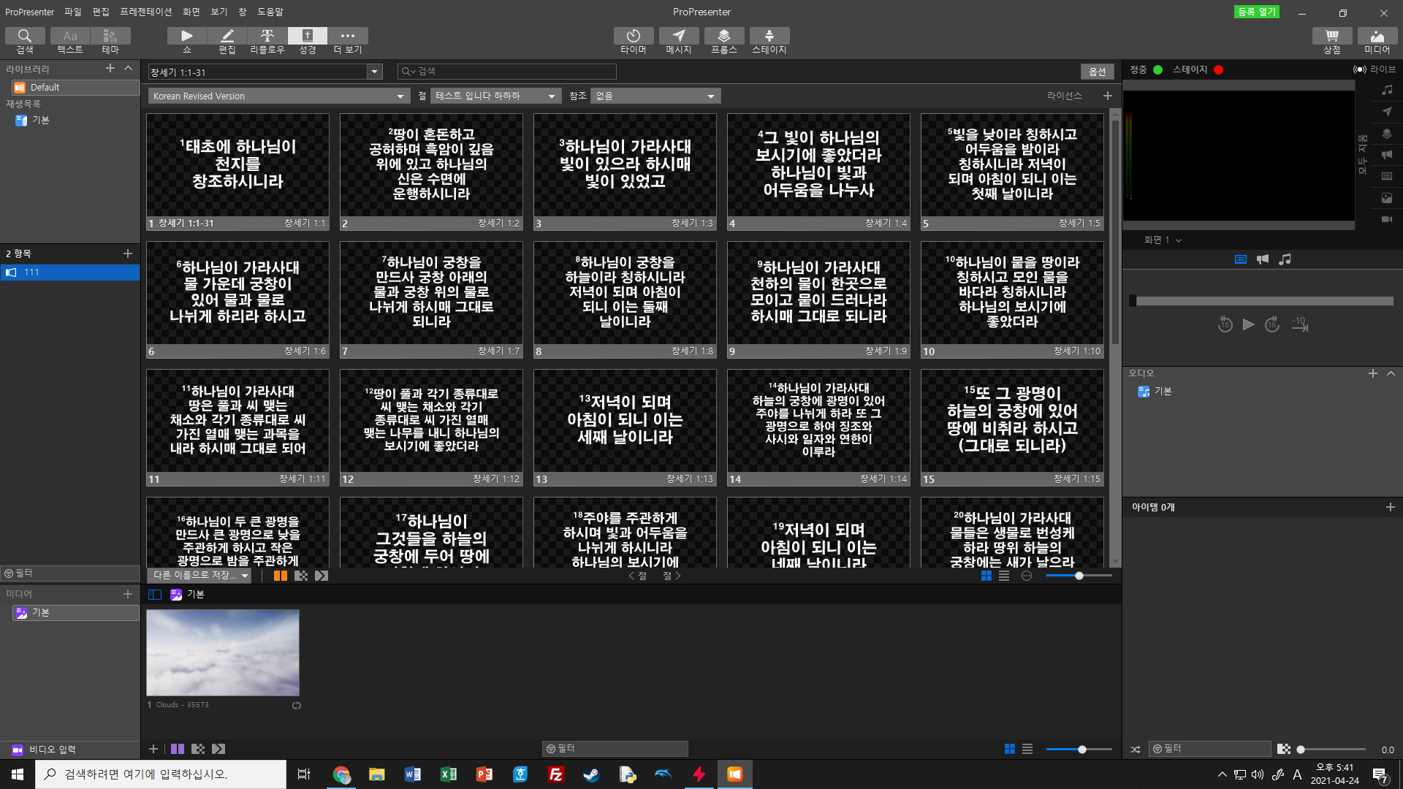Image resolution: width=1403 pixels, height=789 pixels.
Task: Open the 타이머 timer tool
Action: coord(633,40)
